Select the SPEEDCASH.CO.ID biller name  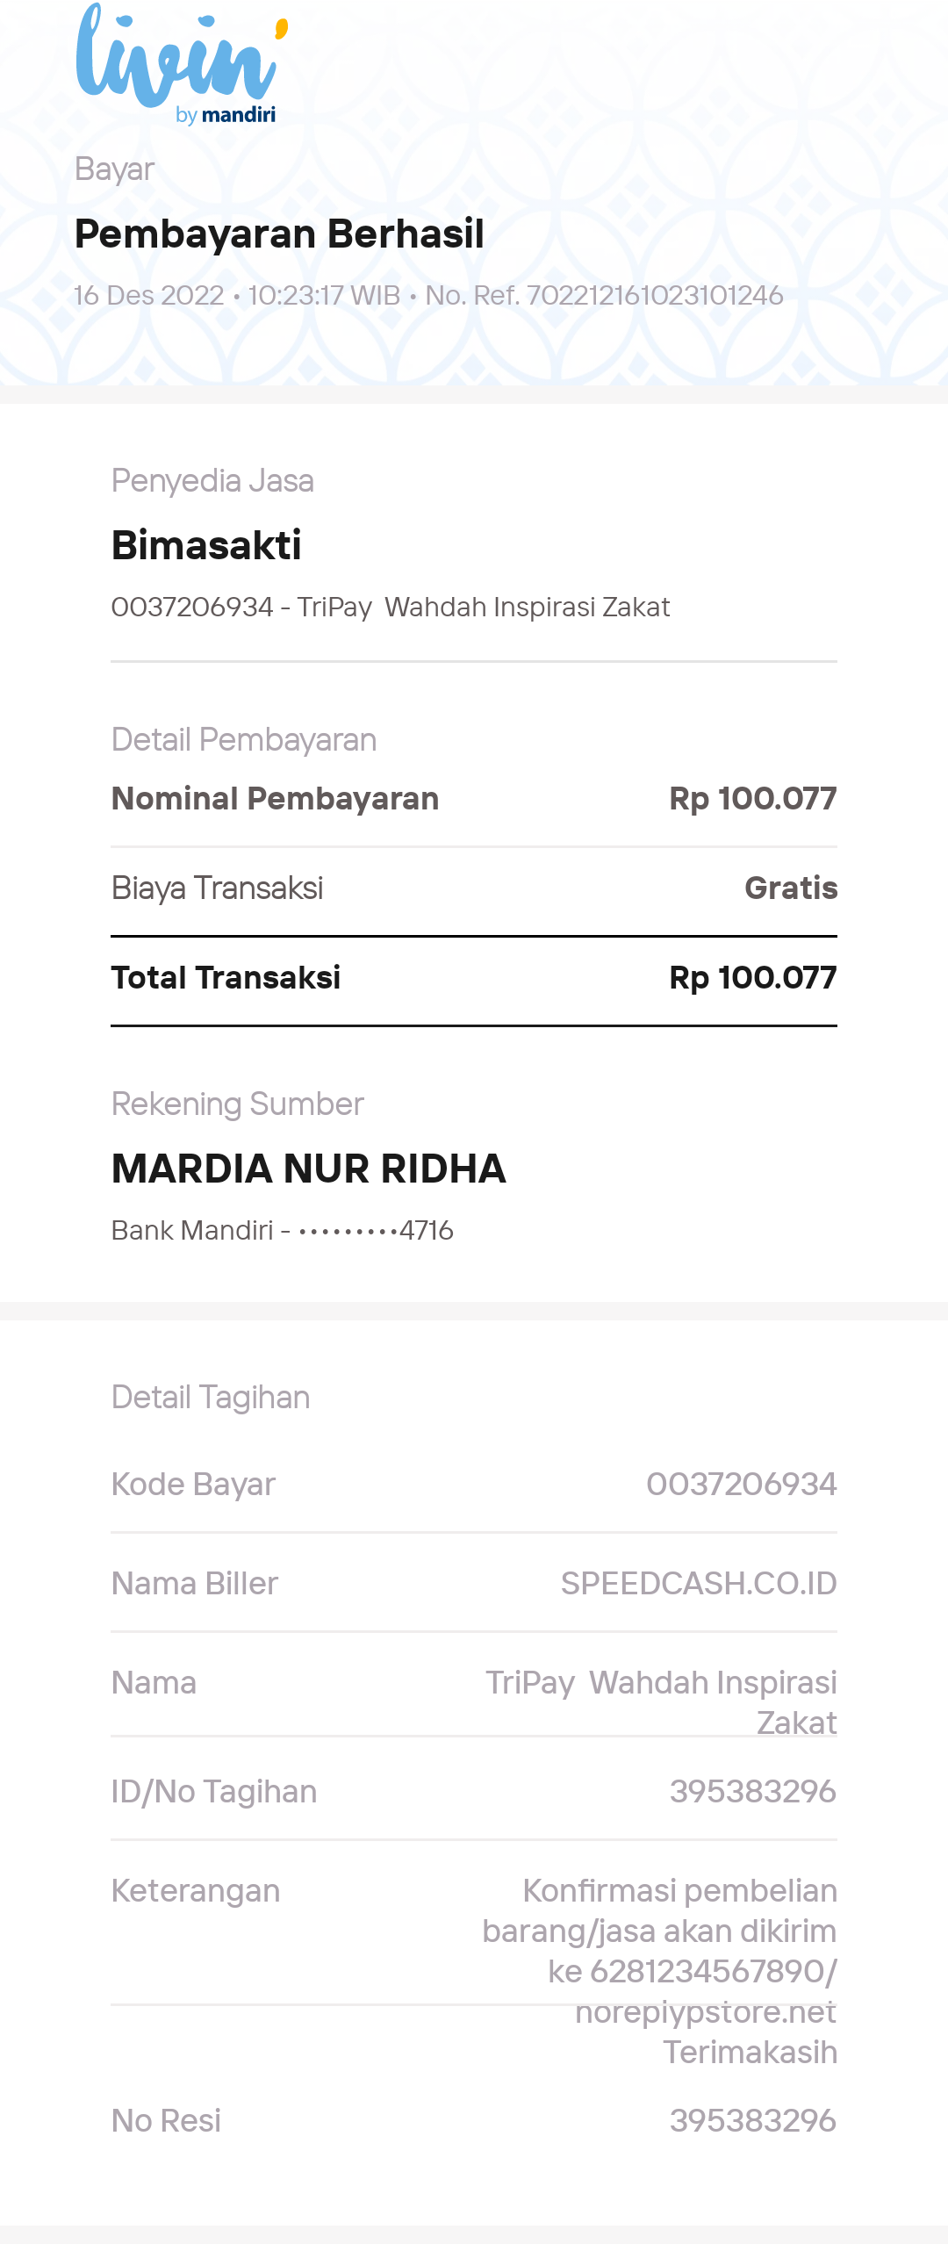[699, 1583]
